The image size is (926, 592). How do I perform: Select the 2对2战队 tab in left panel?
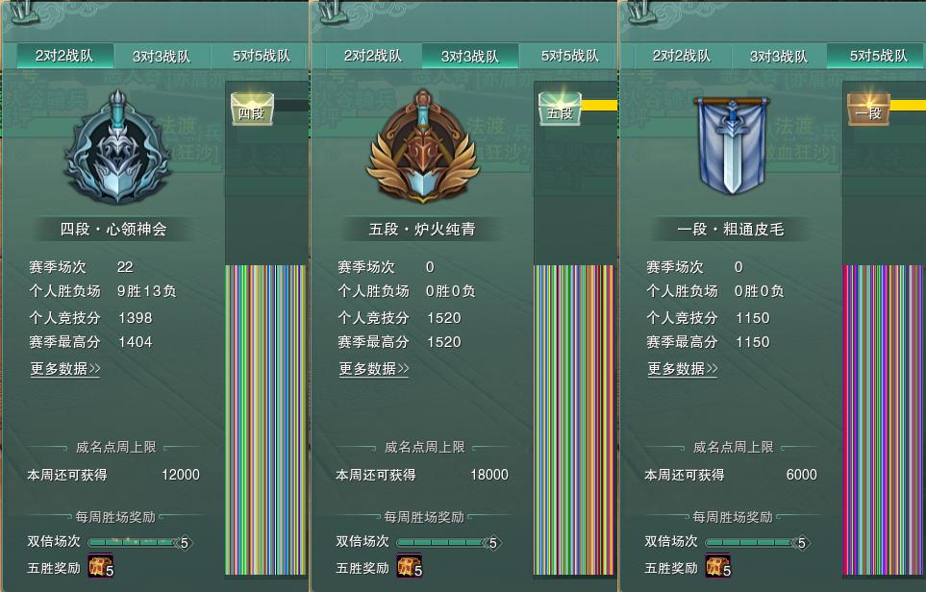point(64,56)
